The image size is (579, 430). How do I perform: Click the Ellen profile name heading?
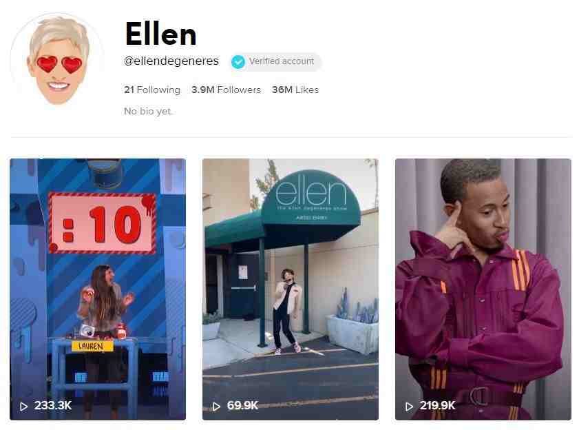click(x=161, y=34)
